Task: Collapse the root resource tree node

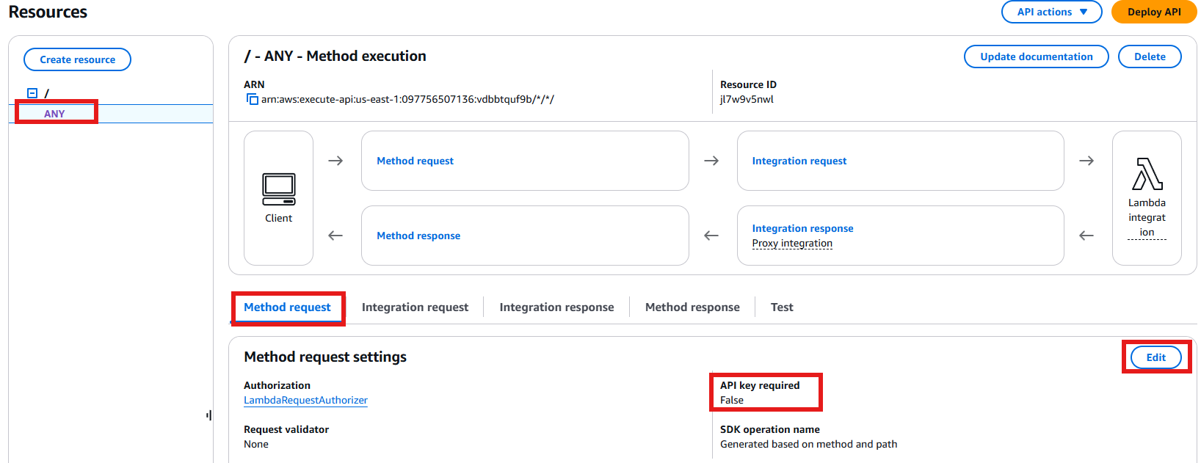Action: [32, 93]
